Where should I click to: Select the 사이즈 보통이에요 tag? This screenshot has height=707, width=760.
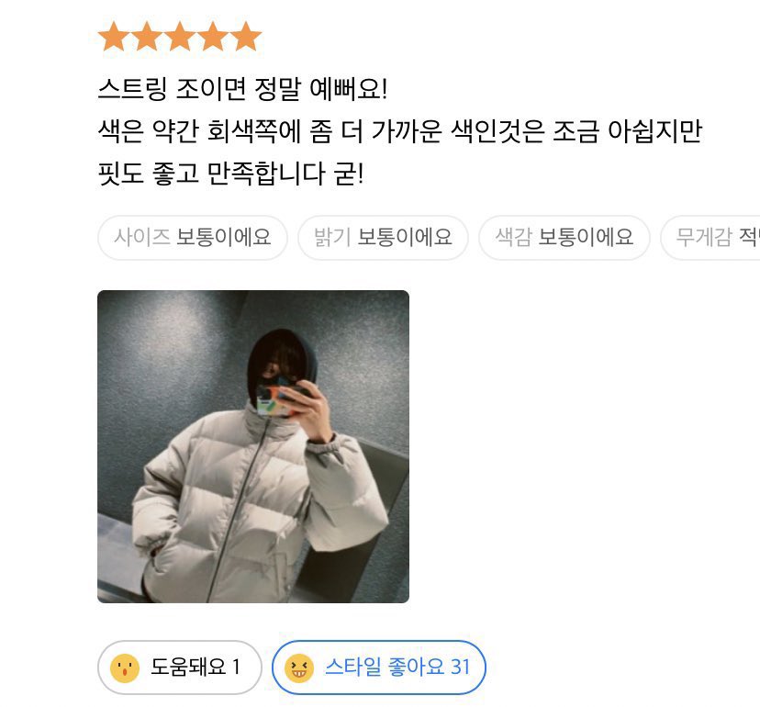(x=193, y=238)
